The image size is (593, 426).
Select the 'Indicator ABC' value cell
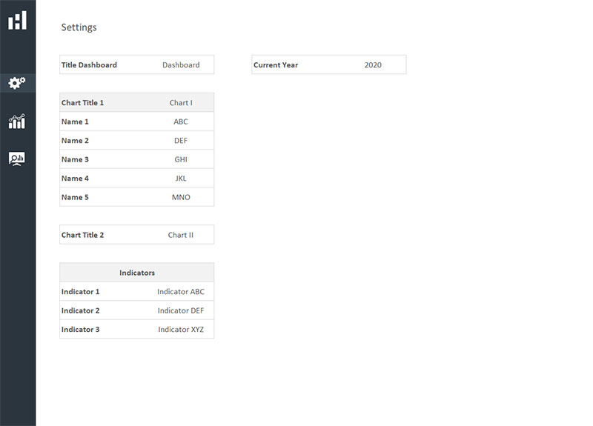tap(181, 292)
